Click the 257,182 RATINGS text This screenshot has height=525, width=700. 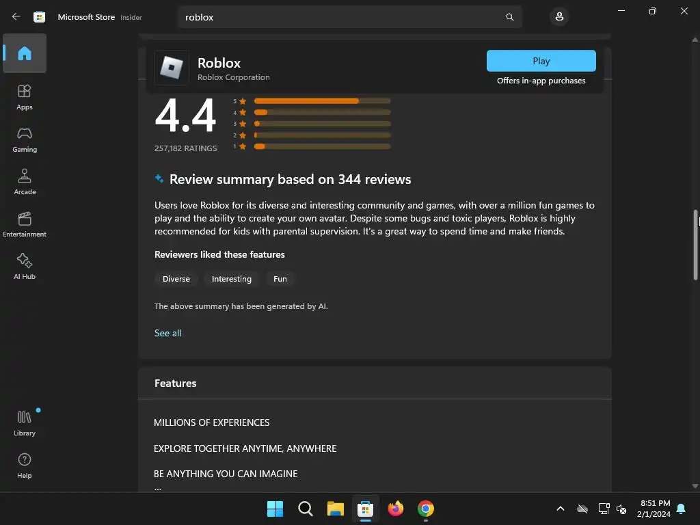(x=186, y=148)
